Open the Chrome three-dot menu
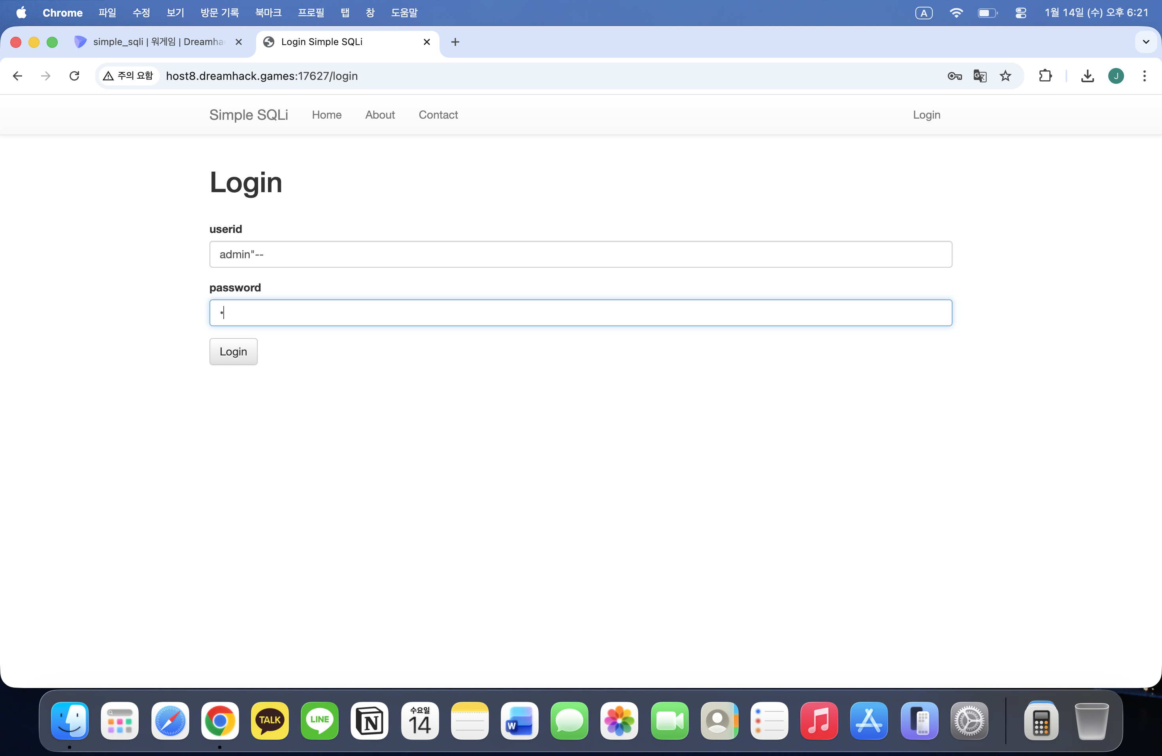 pyautogui.click(x=1145, y=76)
